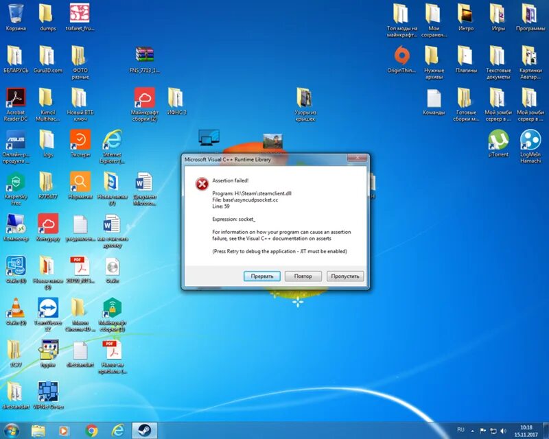Select the dietstandart text file icon
Screen dimensions: 549x439
coord(80,353)
